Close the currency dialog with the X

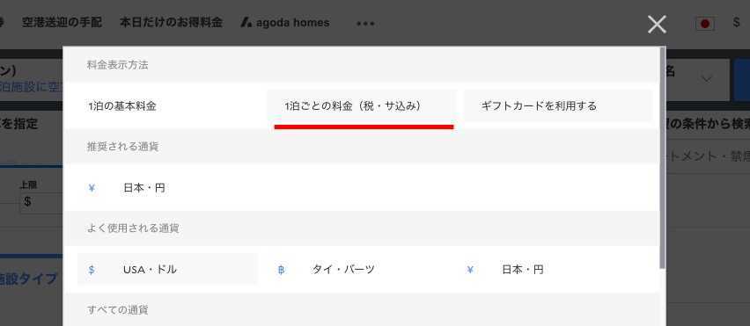657,24
